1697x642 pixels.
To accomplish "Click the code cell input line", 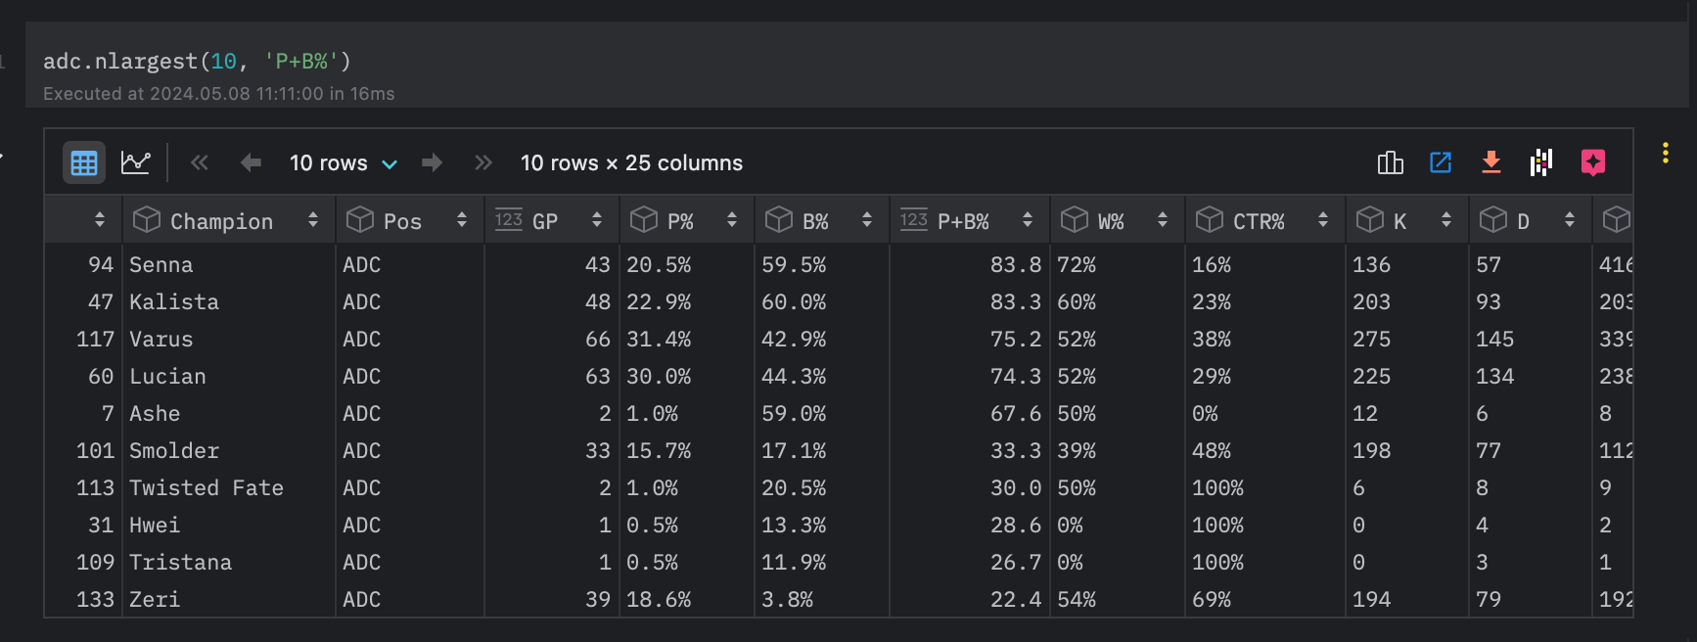I will coord(198,61).
